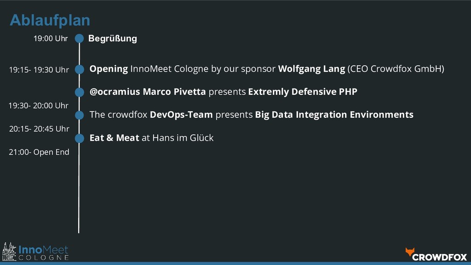Click the Extremly Defensive PHP talk title

(302, 92)
